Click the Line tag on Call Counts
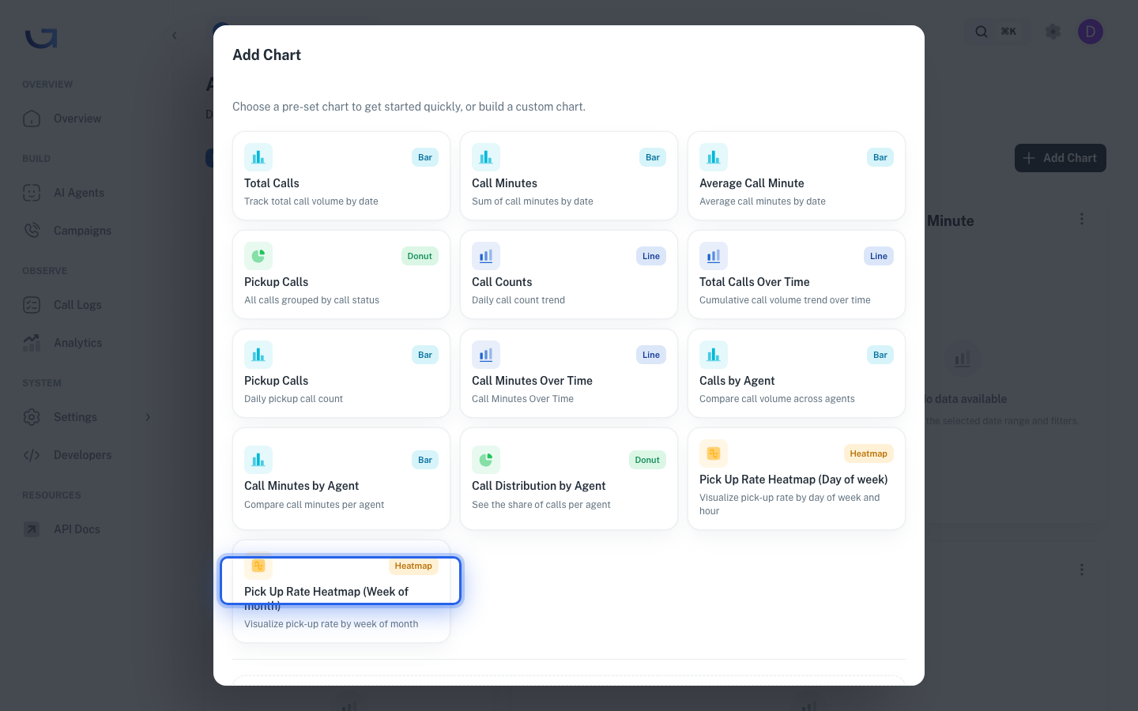 651,256
